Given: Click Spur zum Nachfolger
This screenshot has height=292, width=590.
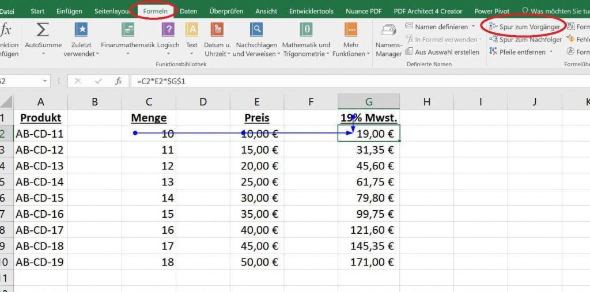Looking at the screenshot, I should (525, 40).
